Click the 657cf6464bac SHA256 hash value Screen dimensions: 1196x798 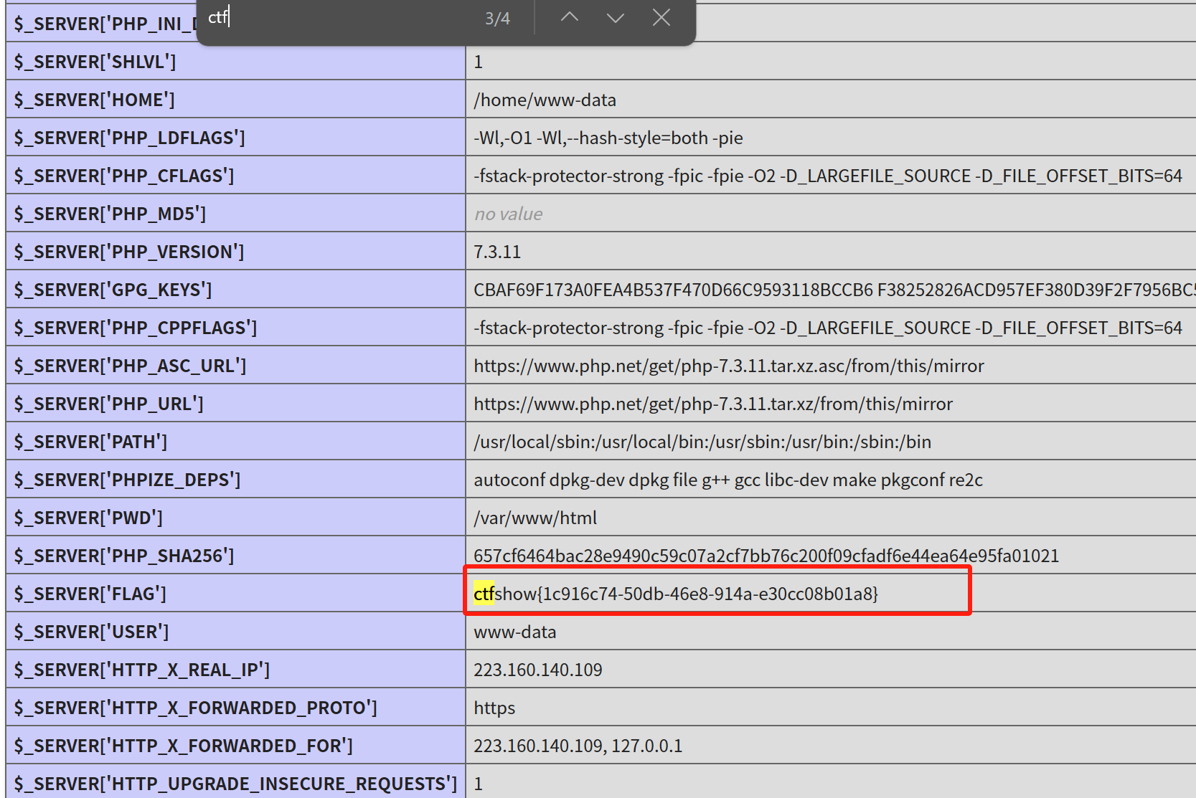click(766, 556)
